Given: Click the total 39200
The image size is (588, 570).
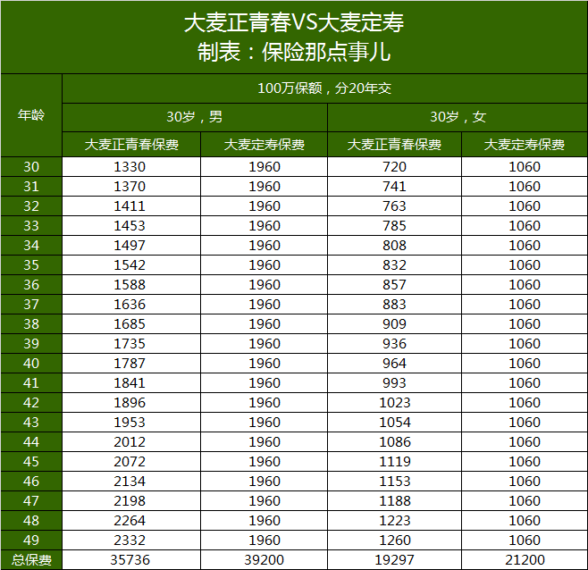Looking at the screenshot, I should click(x=264, y=560).
